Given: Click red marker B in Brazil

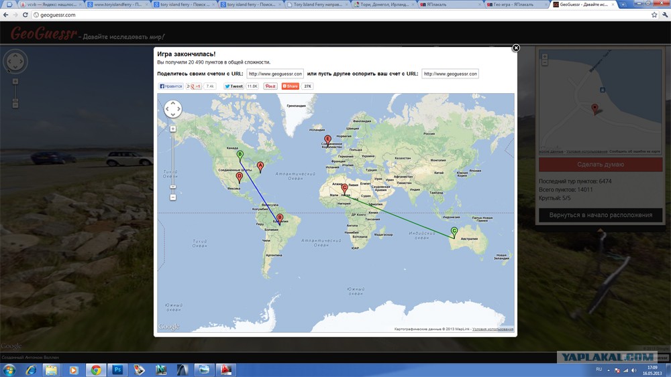Looking at the screenshot, I should click(279, 219).
